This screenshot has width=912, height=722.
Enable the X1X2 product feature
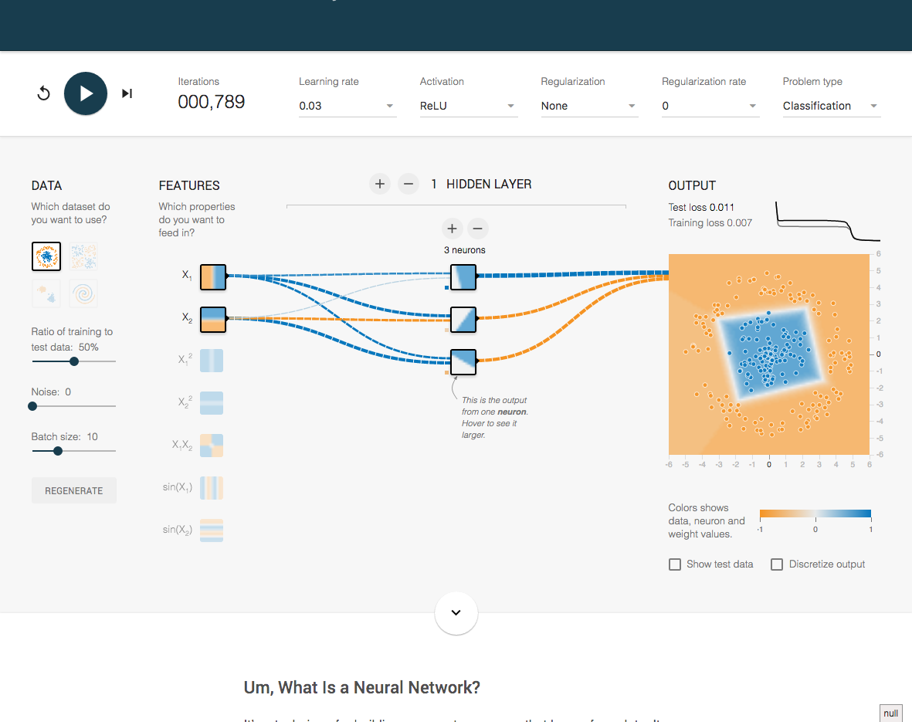click(212, 446)
